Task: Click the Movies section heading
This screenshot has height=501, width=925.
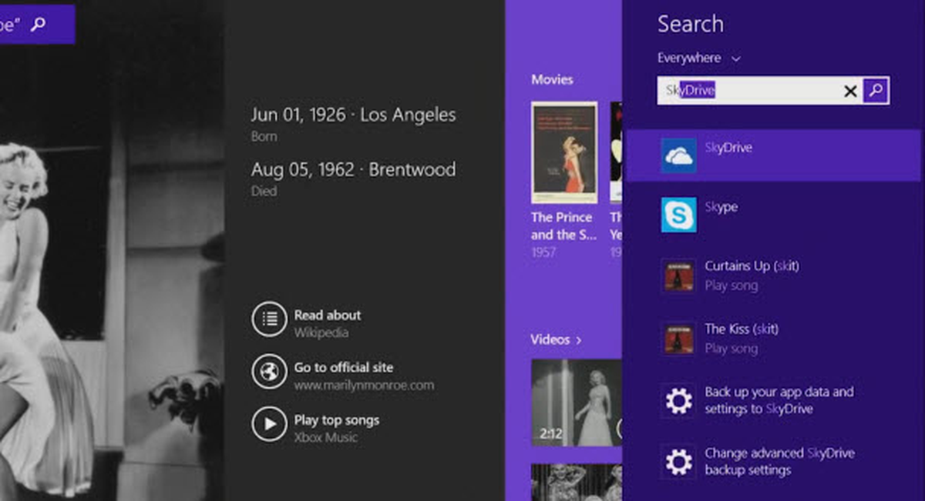Action: point(552,79)
